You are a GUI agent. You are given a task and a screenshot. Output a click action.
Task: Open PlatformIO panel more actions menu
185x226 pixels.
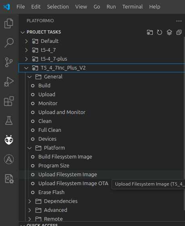pyautogui.click(x=179, y=21)
